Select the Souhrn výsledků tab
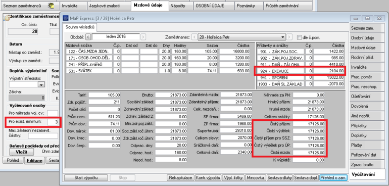This screenshot has height=186, width=389. click(80, 27)
